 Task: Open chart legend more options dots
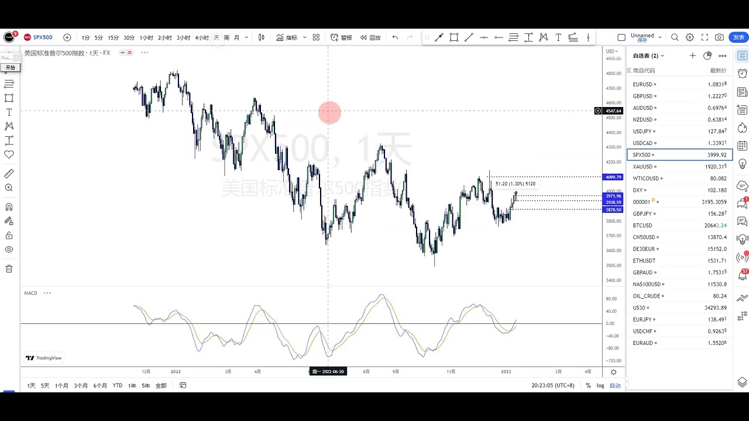coord(145,53)
